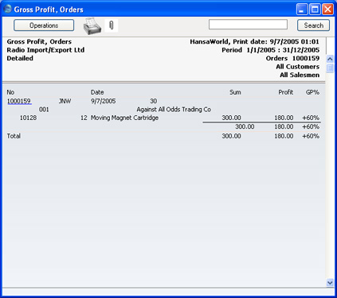
Task: Click customer number 001
Action: [44, 110]
